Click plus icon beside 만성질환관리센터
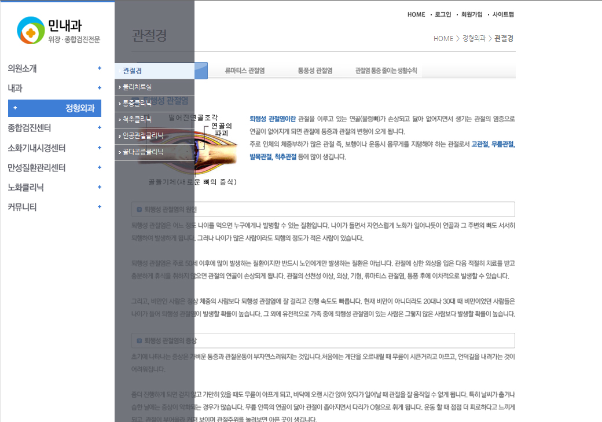602x422 pixels. pos(100,167)
